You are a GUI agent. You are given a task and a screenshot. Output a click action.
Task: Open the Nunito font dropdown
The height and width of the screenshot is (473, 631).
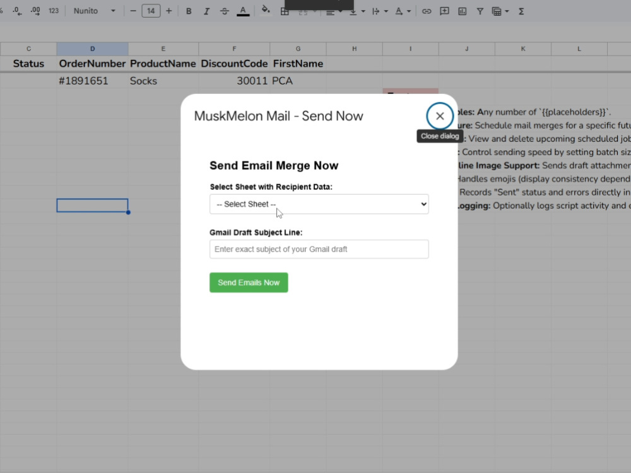click(x=94, y=11)
